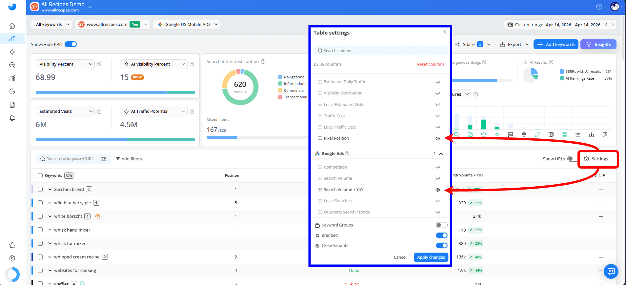This screenshot has width=626, height=285.
Task: Open the Visibility Percent KPI dropdown
Action: click(65, 64)
